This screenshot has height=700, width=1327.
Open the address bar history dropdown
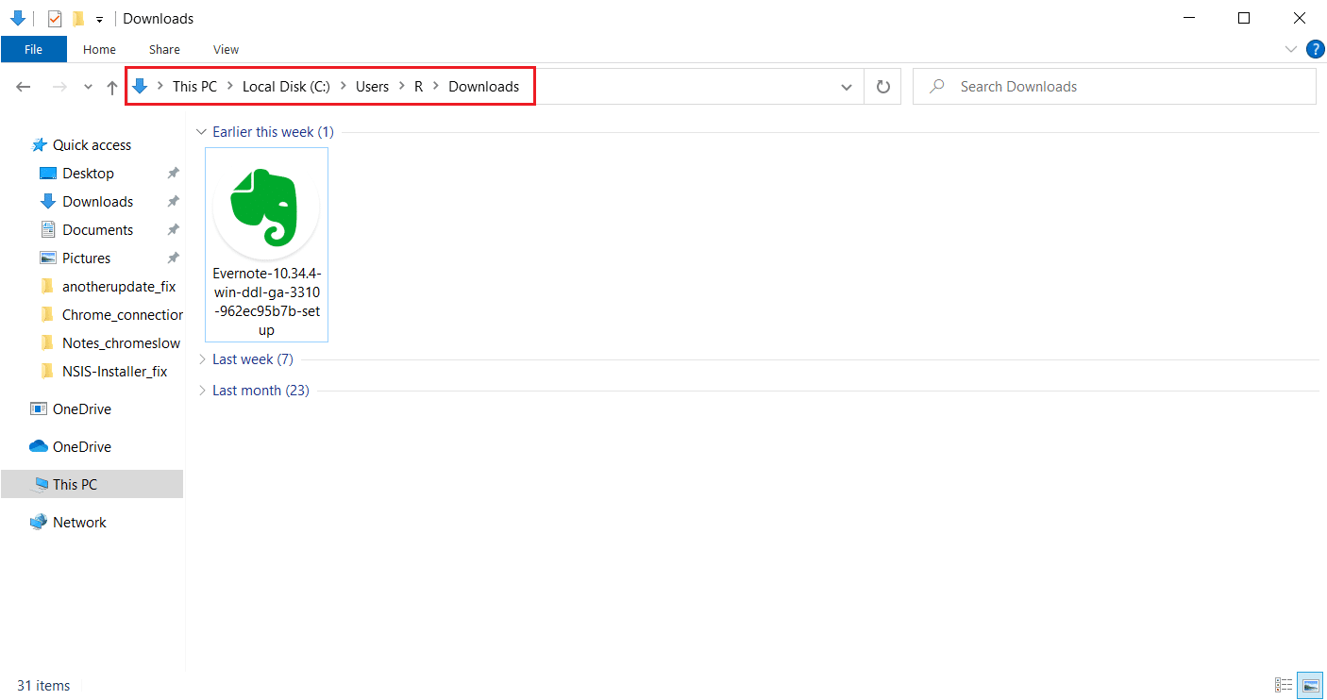click(846, 87)
